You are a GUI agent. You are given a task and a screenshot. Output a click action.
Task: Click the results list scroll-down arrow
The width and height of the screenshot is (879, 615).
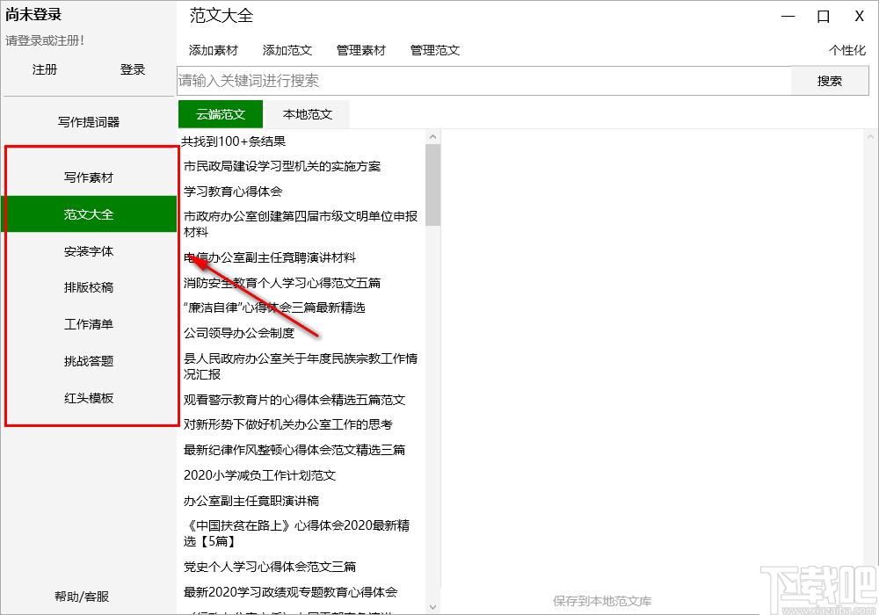tap(432, 607)
